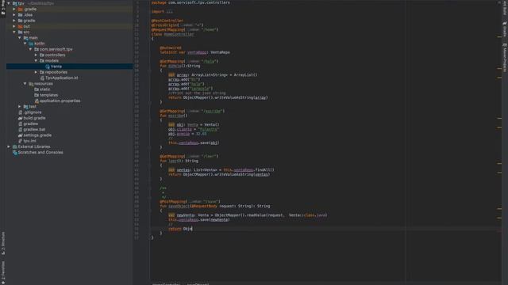Collapse the tpv project root node
Screen dimensions: 508x285
coord(9,3)
